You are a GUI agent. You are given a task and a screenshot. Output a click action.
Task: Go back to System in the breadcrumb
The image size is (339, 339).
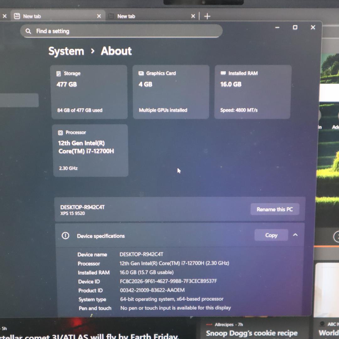pyautogui.click(x=66, y=51)
